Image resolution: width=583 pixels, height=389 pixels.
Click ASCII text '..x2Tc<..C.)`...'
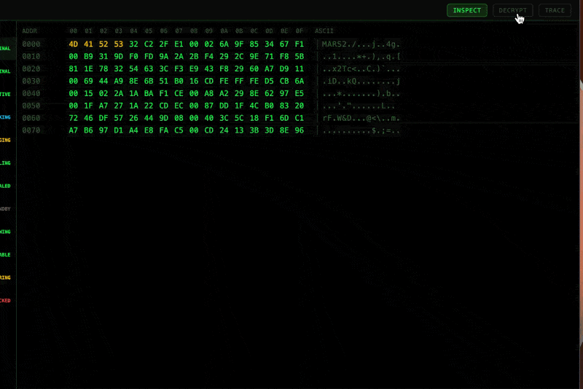pyautogui.click(x=361, y=68)
